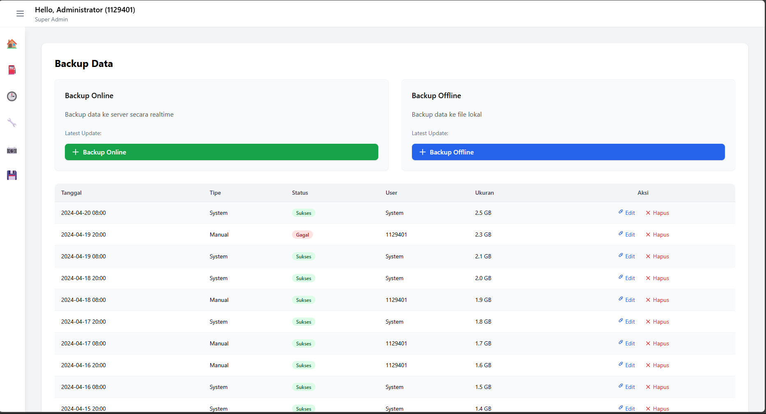Click the Gagal status badge
This screenshot has width=766, height=414.
[x=302, y=235]
